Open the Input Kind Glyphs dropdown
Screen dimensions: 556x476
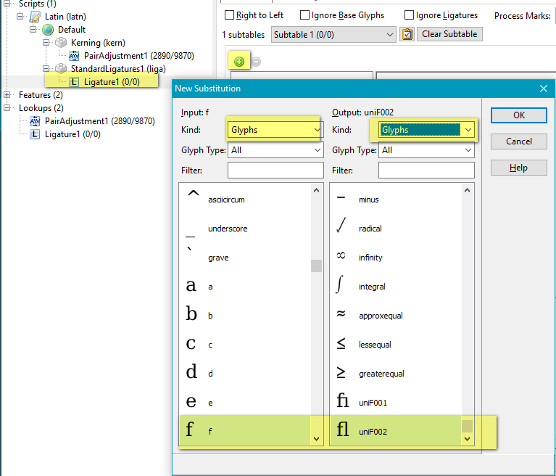(275, 130)
